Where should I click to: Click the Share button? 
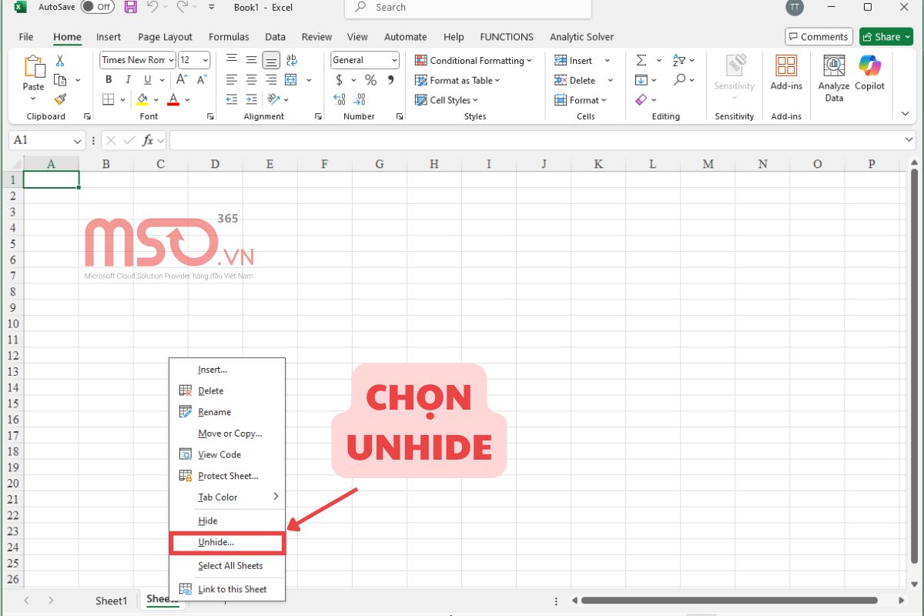[885, 37]
